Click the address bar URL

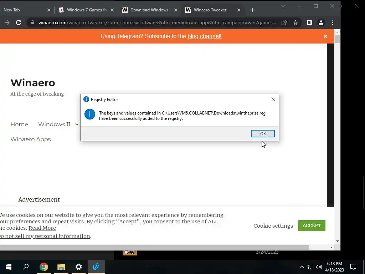pos(157,22)
